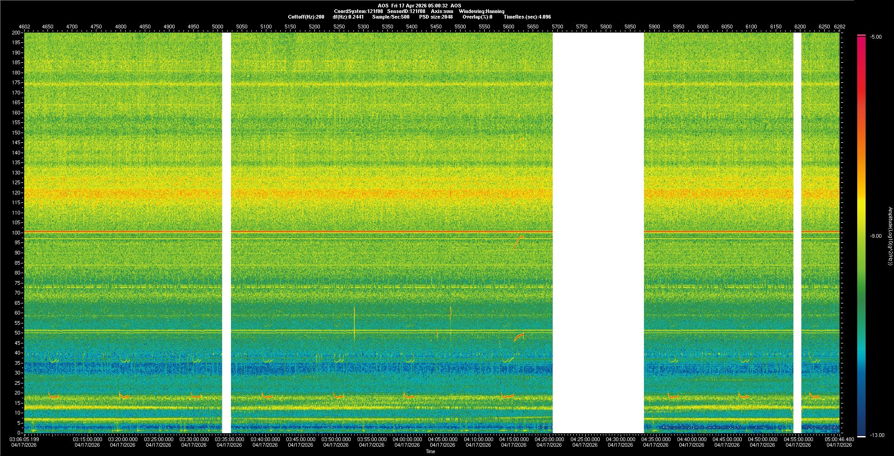
Task: Click the 200 Hz frequency axis label
Action: coord(16,33)
